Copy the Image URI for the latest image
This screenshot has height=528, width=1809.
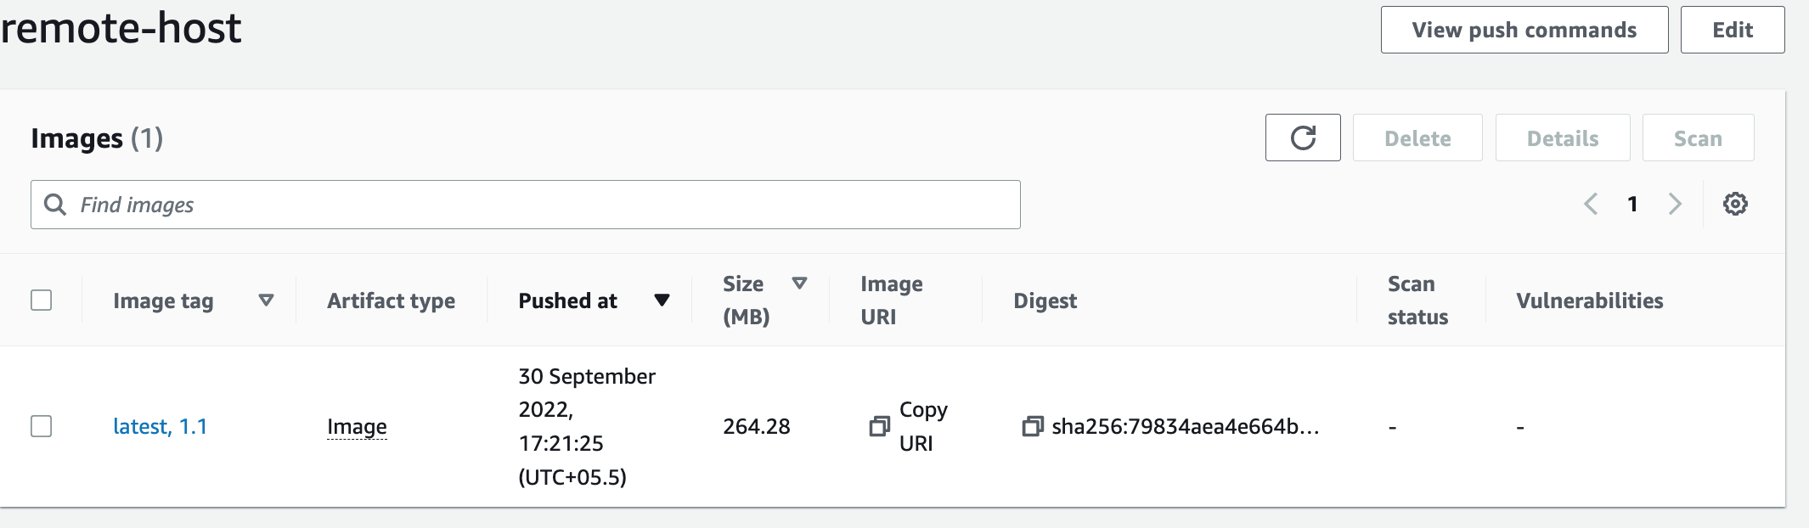tap(880, 427)
